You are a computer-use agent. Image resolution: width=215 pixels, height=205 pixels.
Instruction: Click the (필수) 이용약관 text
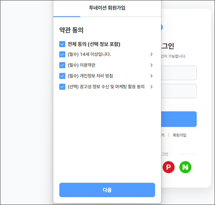click(x=81, y=65)
